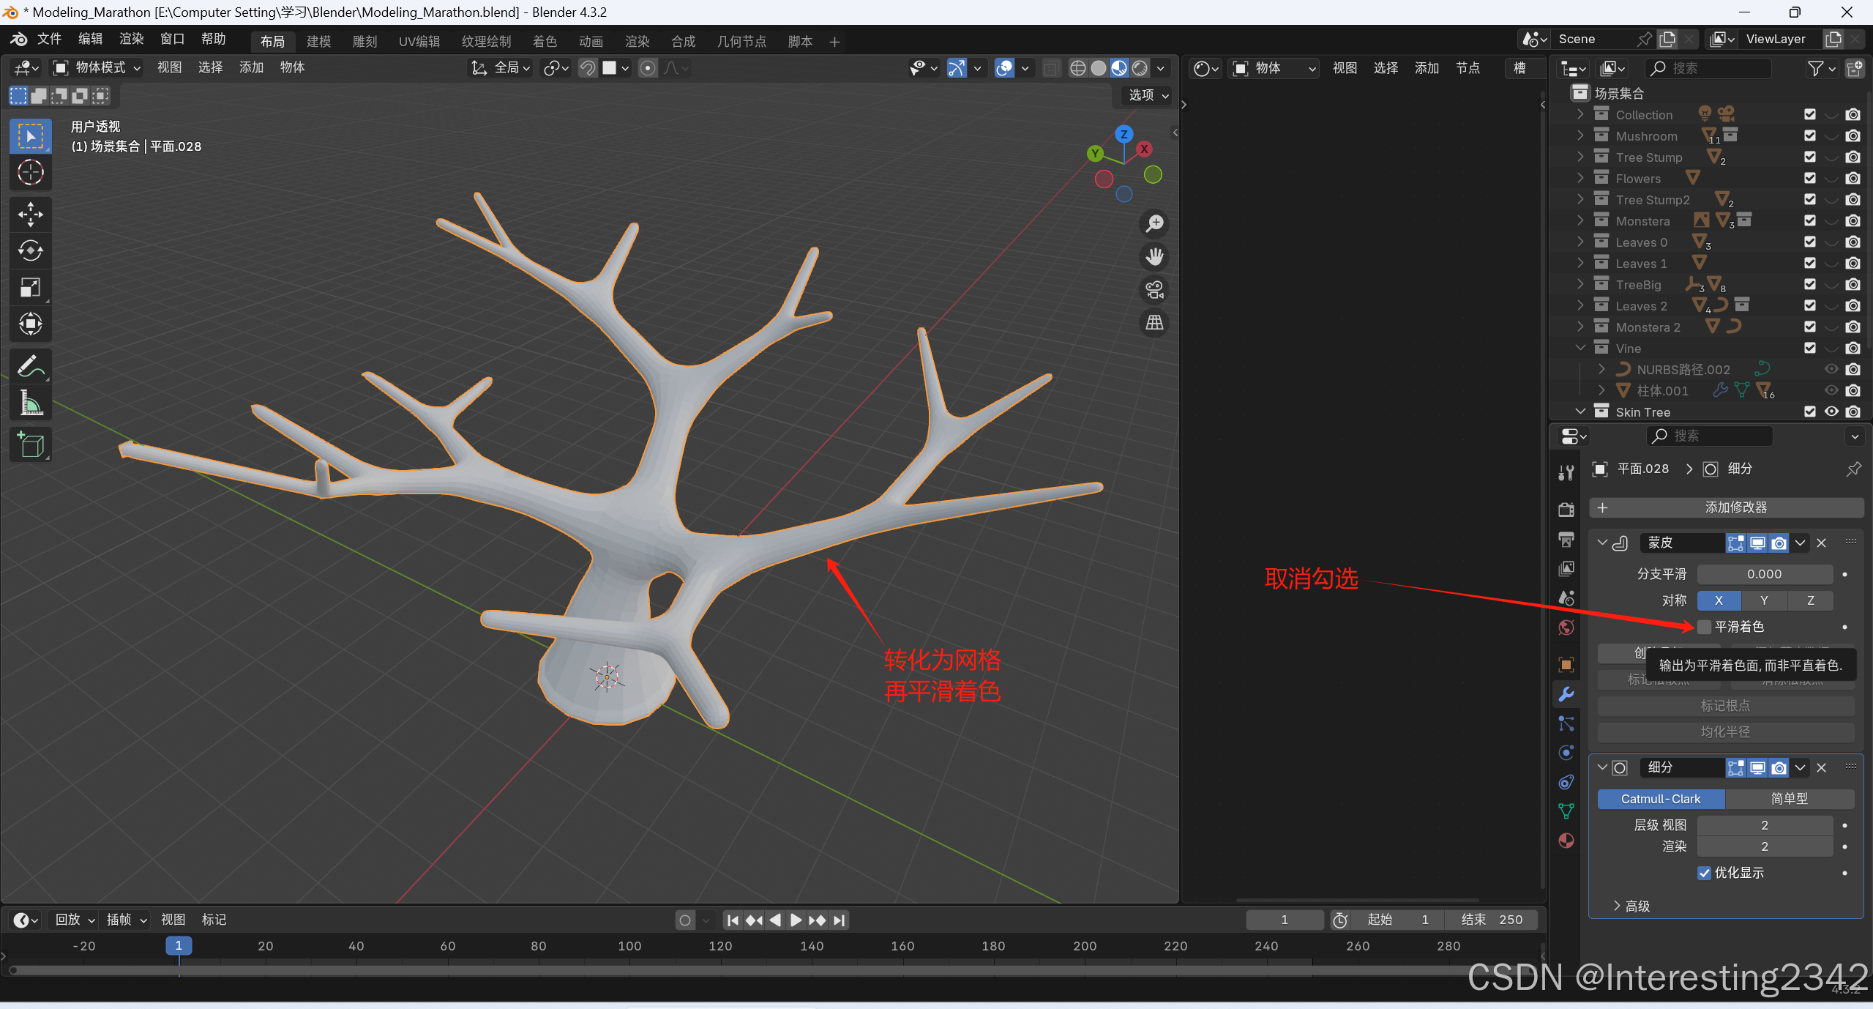Select the Move tool in the viewport toolbar

point(30,214)
